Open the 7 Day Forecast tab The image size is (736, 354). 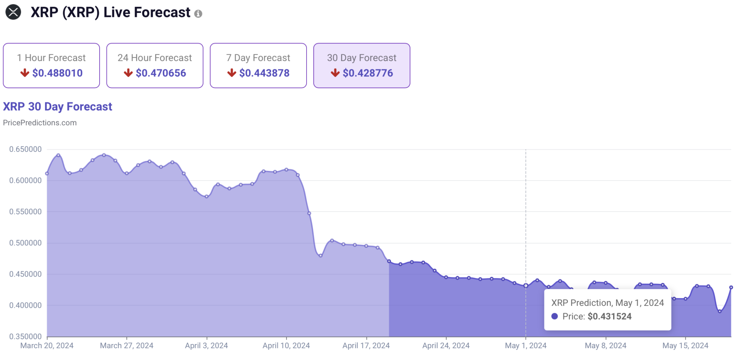pyautogui.click(x=258, y=65)
